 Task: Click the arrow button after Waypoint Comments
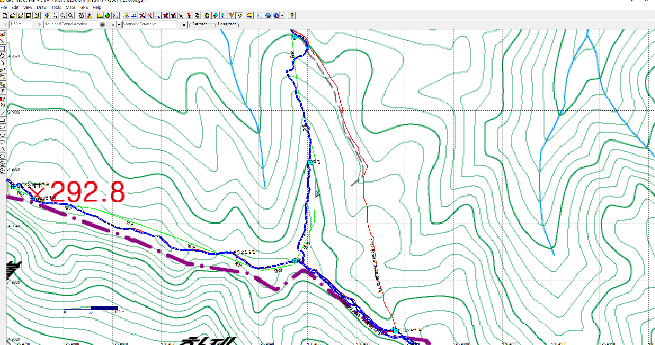pyautogui.click(x=184, y=24)
